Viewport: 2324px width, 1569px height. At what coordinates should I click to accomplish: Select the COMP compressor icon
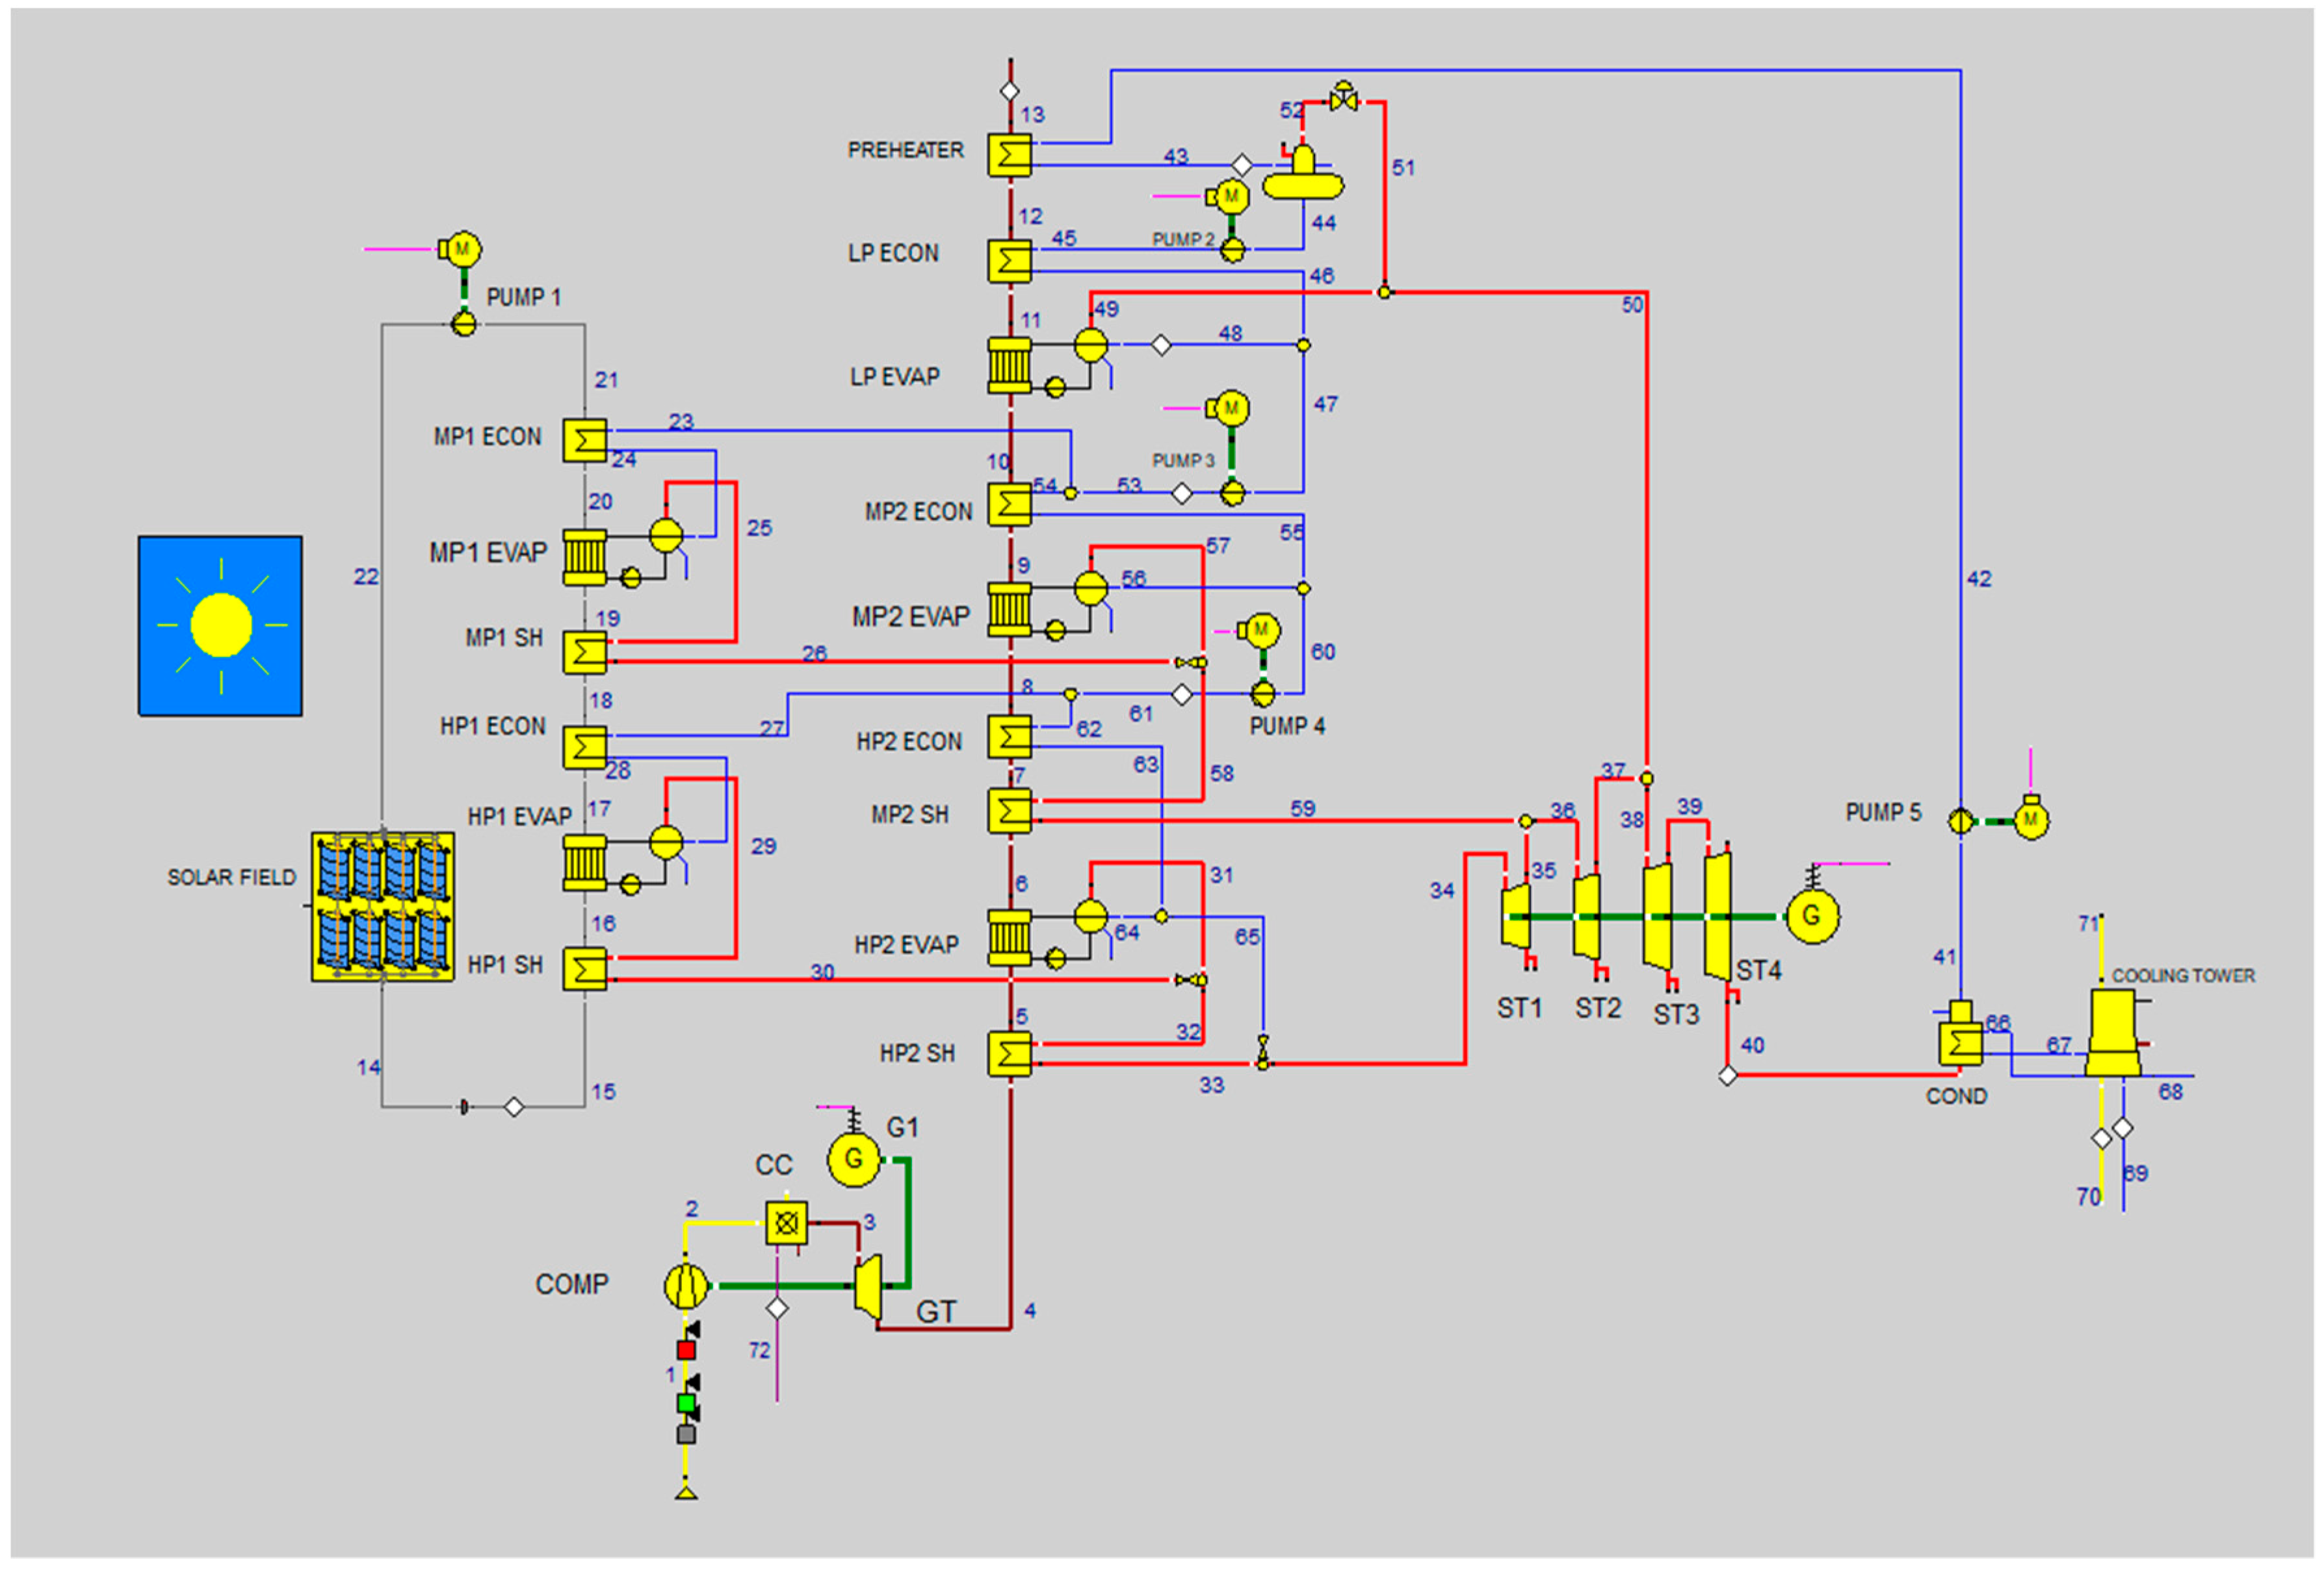click(x=686, y=1285)
